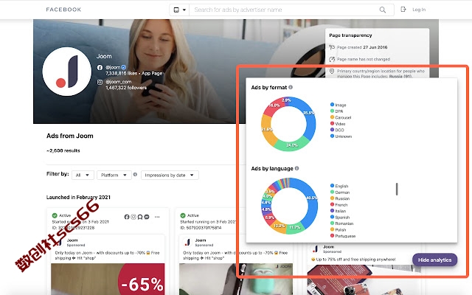Click the Russian legend entry
This screenshot has width=472, height=295.
point(340,198)
